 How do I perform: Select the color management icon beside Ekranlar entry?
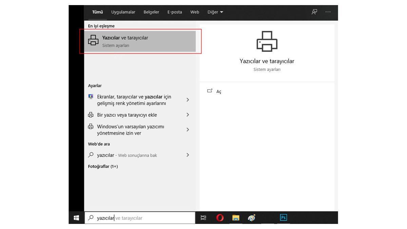90,96
